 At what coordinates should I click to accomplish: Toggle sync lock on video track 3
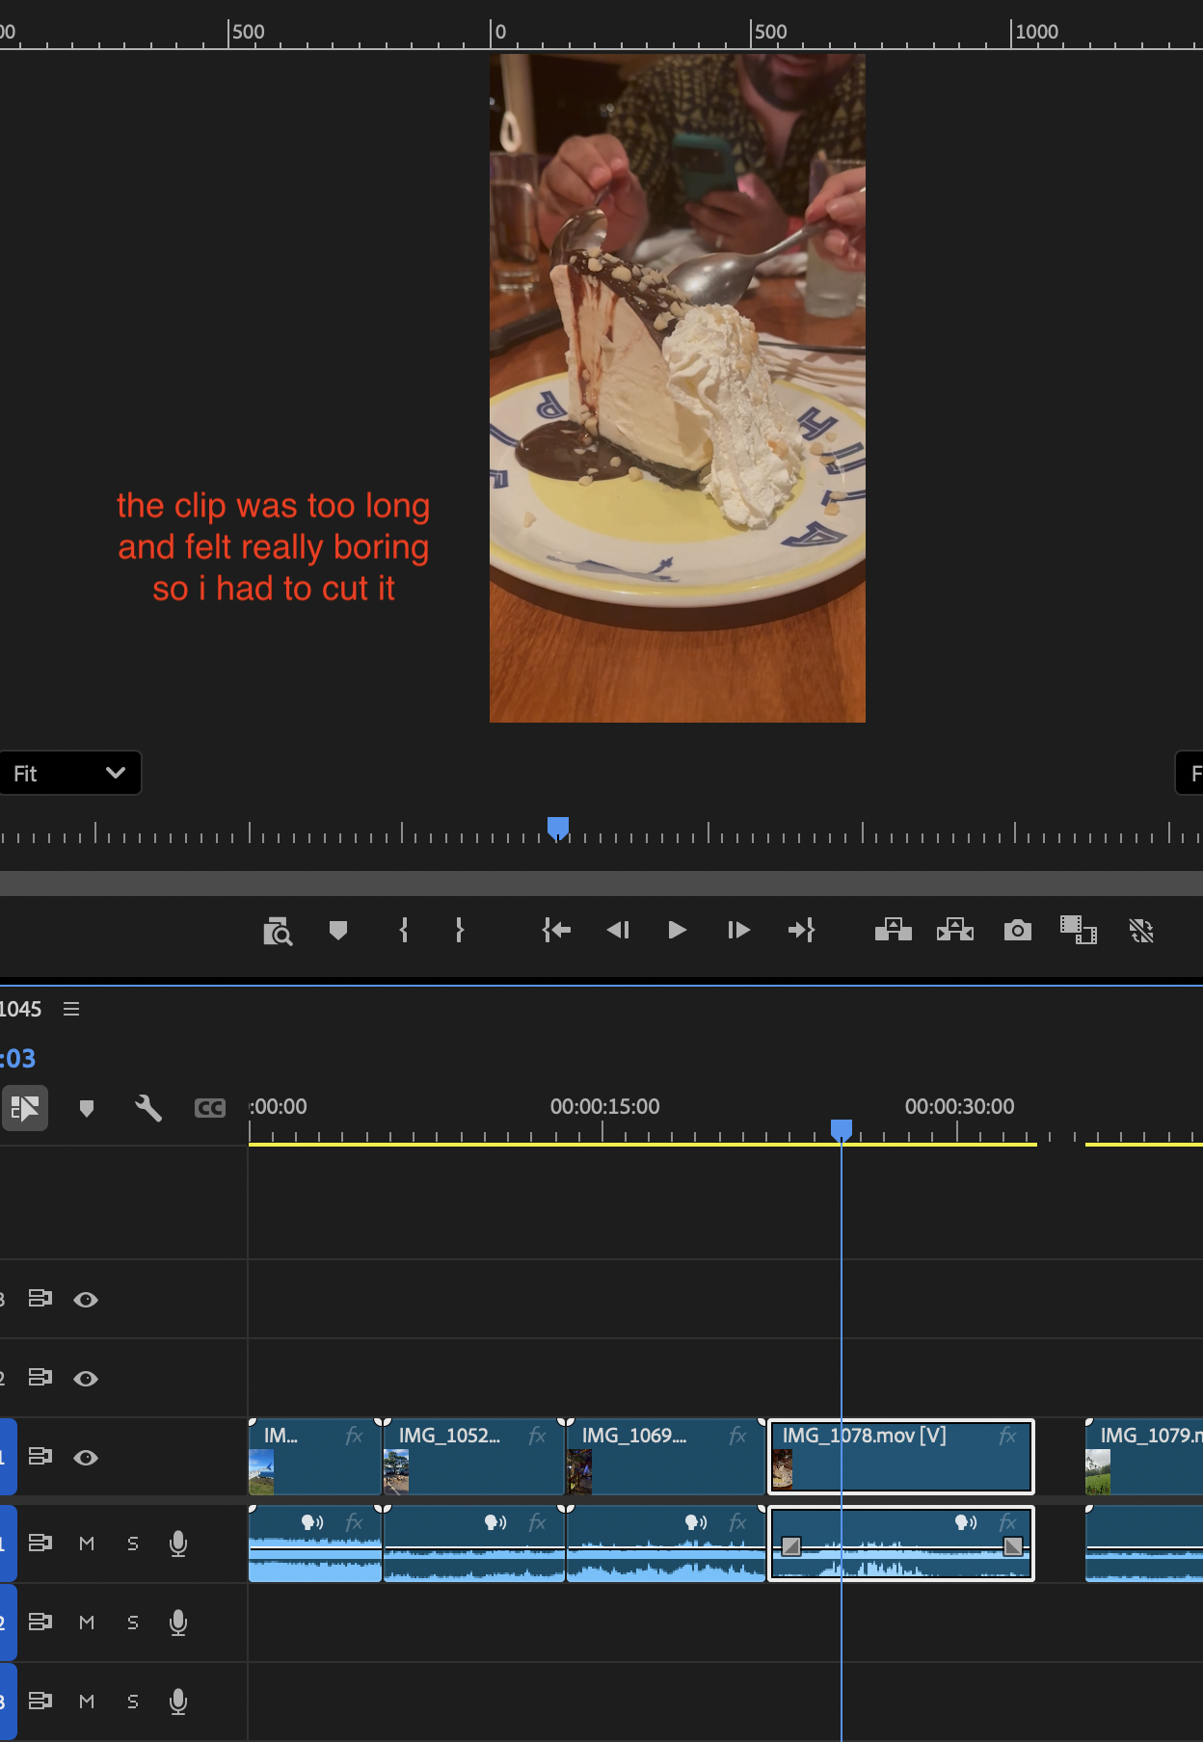[x=40, y=1299]
